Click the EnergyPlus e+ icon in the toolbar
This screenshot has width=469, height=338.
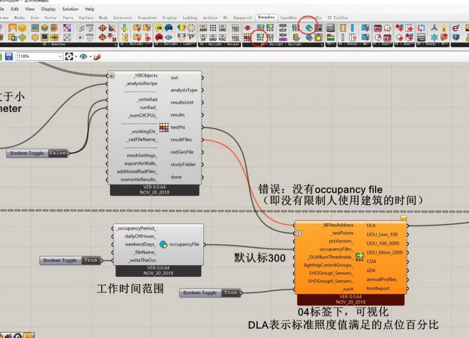(455, 28)
